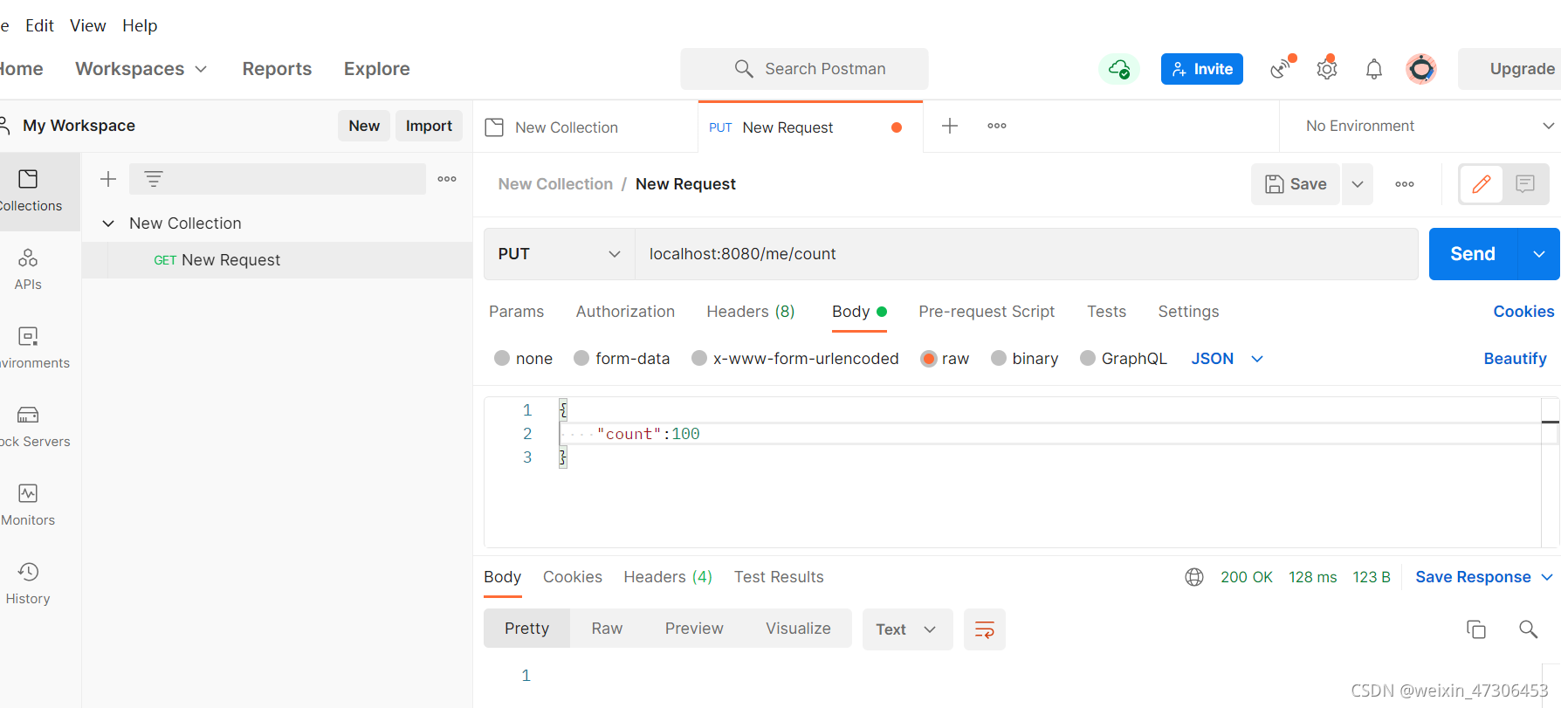Select the GET New Request tree item
The height and width of the screenshot is (708, 1561).
tap(277, 260)
